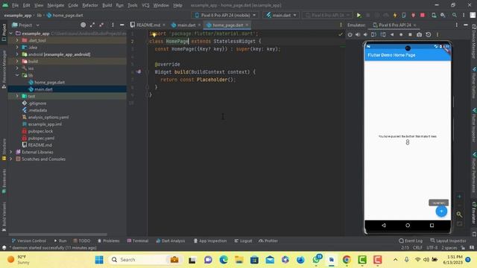Close home_page.dart editor tab

coord(247,25)
